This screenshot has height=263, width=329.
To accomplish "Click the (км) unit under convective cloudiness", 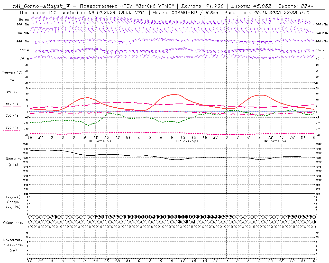I will (13, 250).
